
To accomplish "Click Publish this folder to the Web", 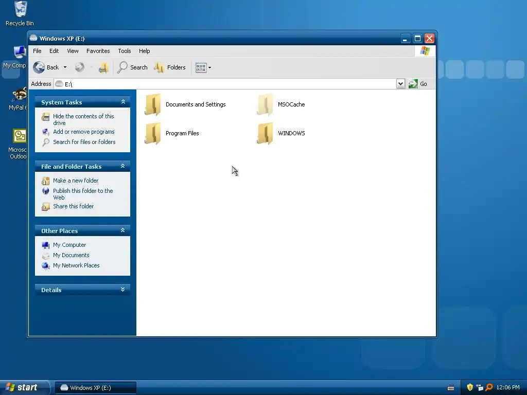I will 83,194.
